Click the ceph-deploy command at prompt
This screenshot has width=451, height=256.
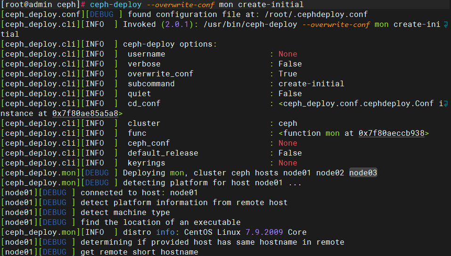point(115,5)
